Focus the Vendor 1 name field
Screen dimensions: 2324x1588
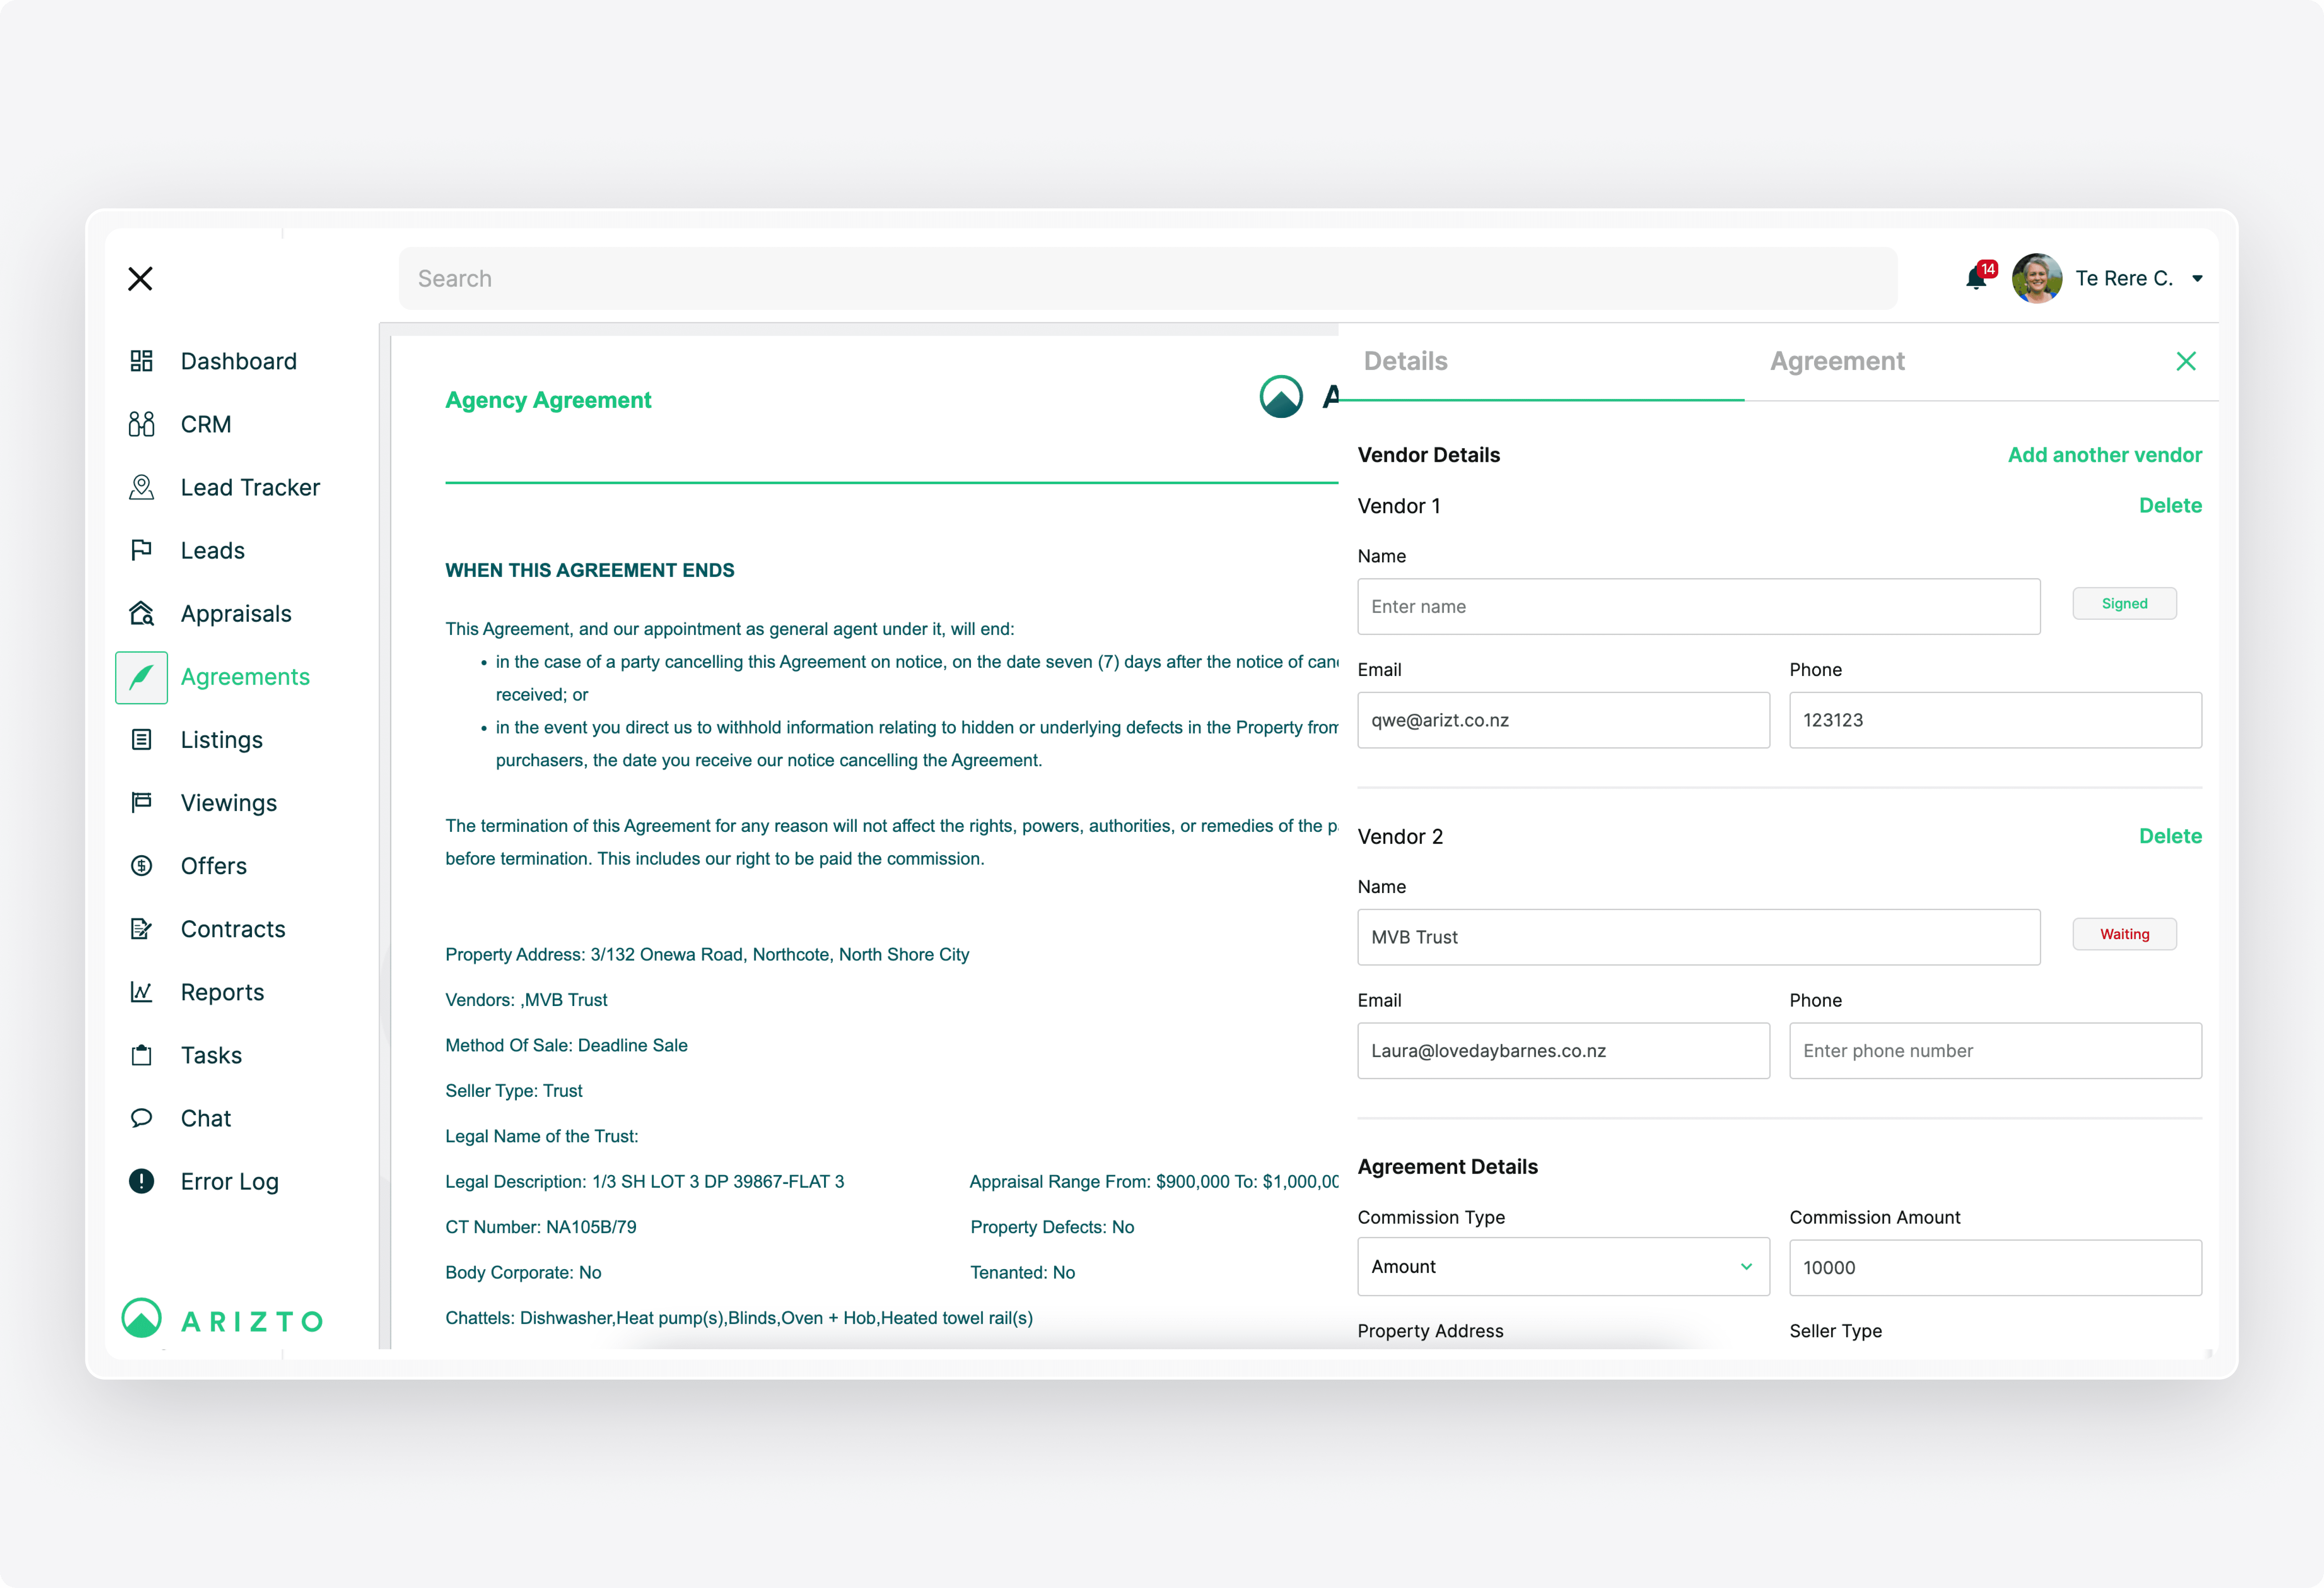click(1698, 606)
